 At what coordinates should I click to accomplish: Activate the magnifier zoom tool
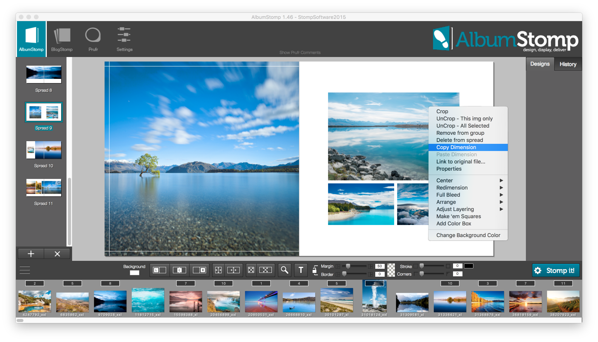(285, 270)
